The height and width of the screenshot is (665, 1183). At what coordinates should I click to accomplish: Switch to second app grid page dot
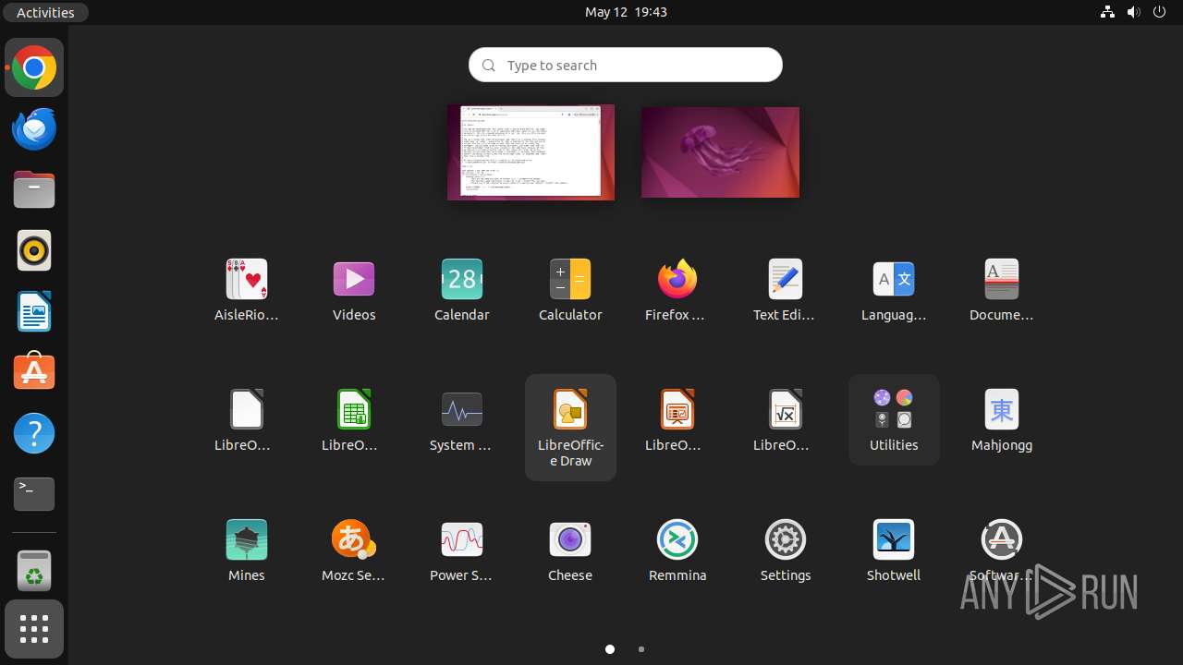click(641, 649)
